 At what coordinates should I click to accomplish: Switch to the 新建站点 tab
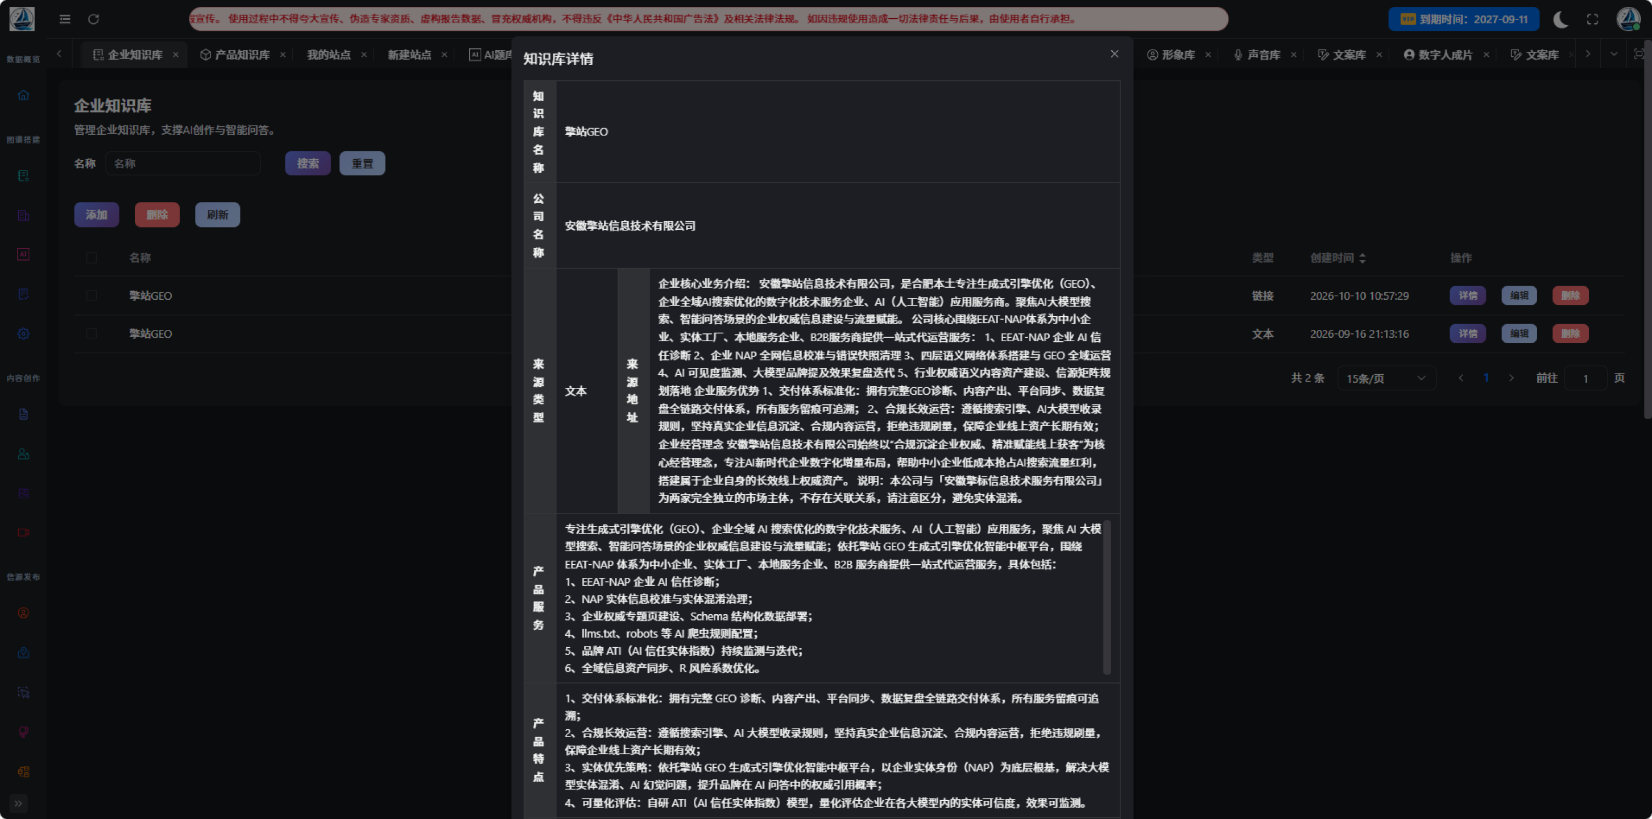(x=409, y=55)
